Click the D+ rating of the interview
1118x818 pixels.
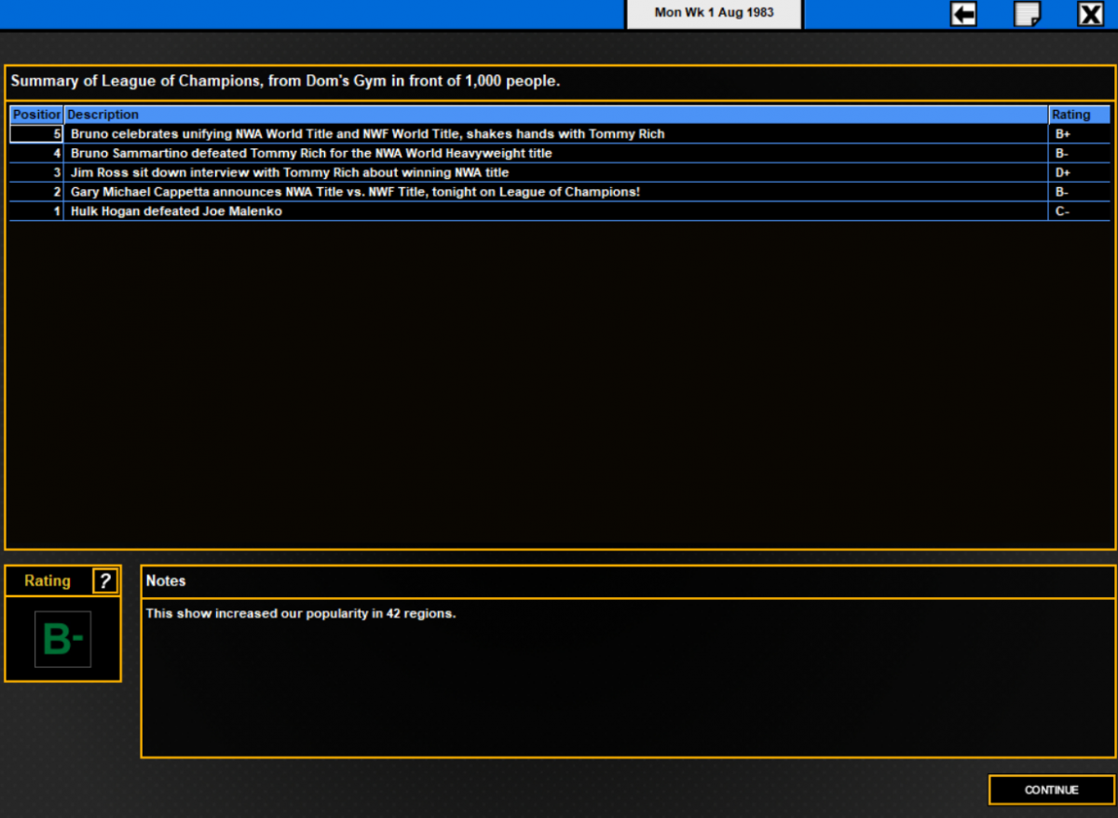[x=1062, y=173]
